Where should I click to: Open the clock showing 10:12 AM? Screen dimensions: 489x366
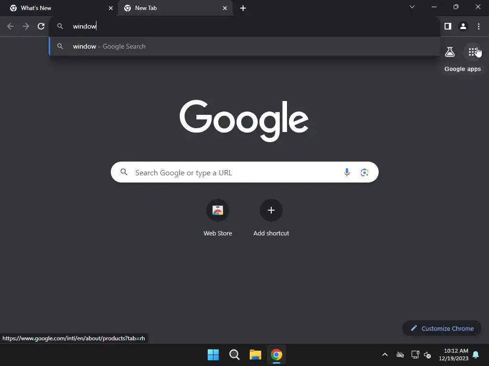[454, 355]
